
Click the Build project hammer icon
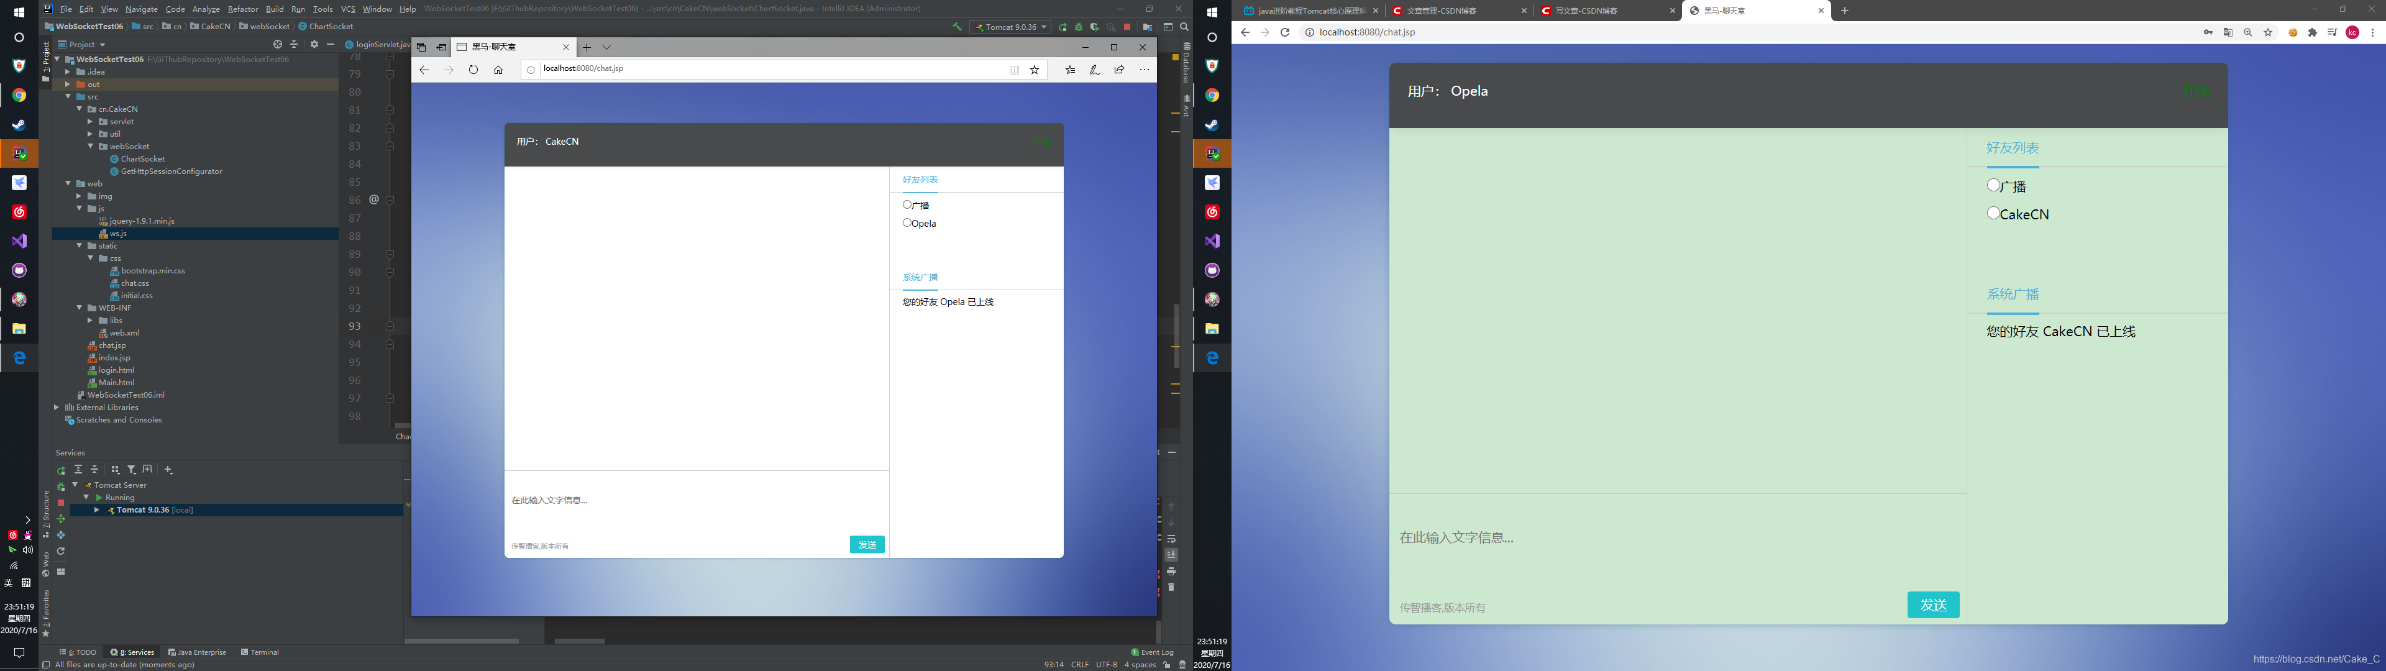click(957, 27)
